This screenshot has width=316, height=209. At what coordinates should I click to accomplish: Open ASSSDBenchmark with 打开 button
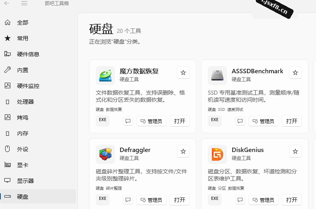[292, 121]
